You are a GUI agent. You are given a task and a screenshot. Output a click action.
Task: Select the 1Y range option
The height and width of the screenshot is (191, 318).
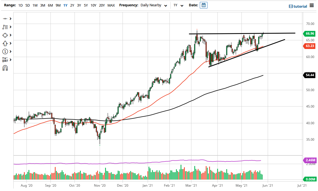(x=65, y=5)
